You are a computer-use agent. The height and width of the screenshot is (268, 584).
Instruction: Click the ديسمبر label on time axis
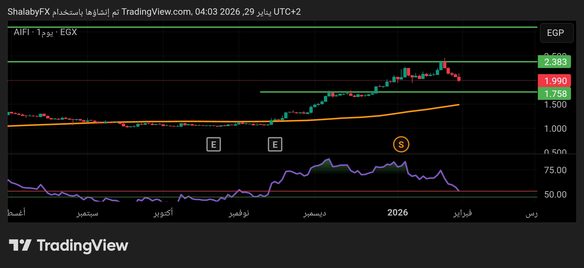pyautogui.click(x=315, y=213)
